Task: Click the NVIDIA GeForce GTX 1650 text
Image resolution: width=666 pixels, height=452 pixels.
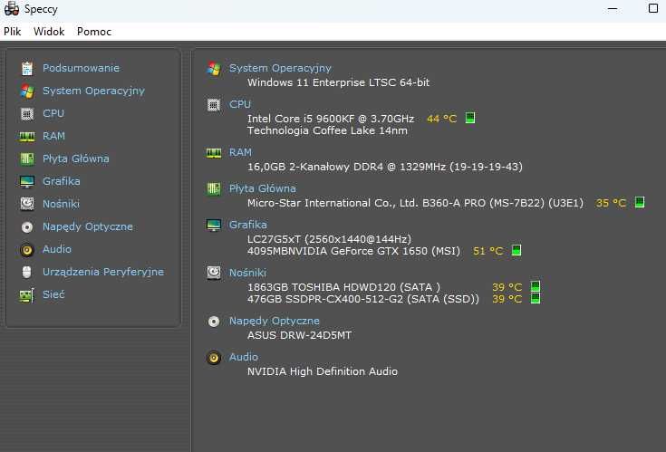Action: (353, 251)
